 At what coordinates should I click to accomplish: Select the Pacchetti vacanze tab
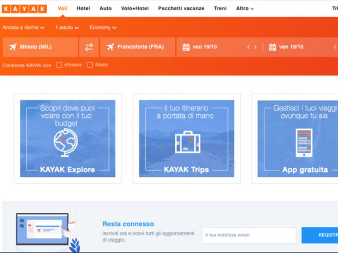(181, 9)
